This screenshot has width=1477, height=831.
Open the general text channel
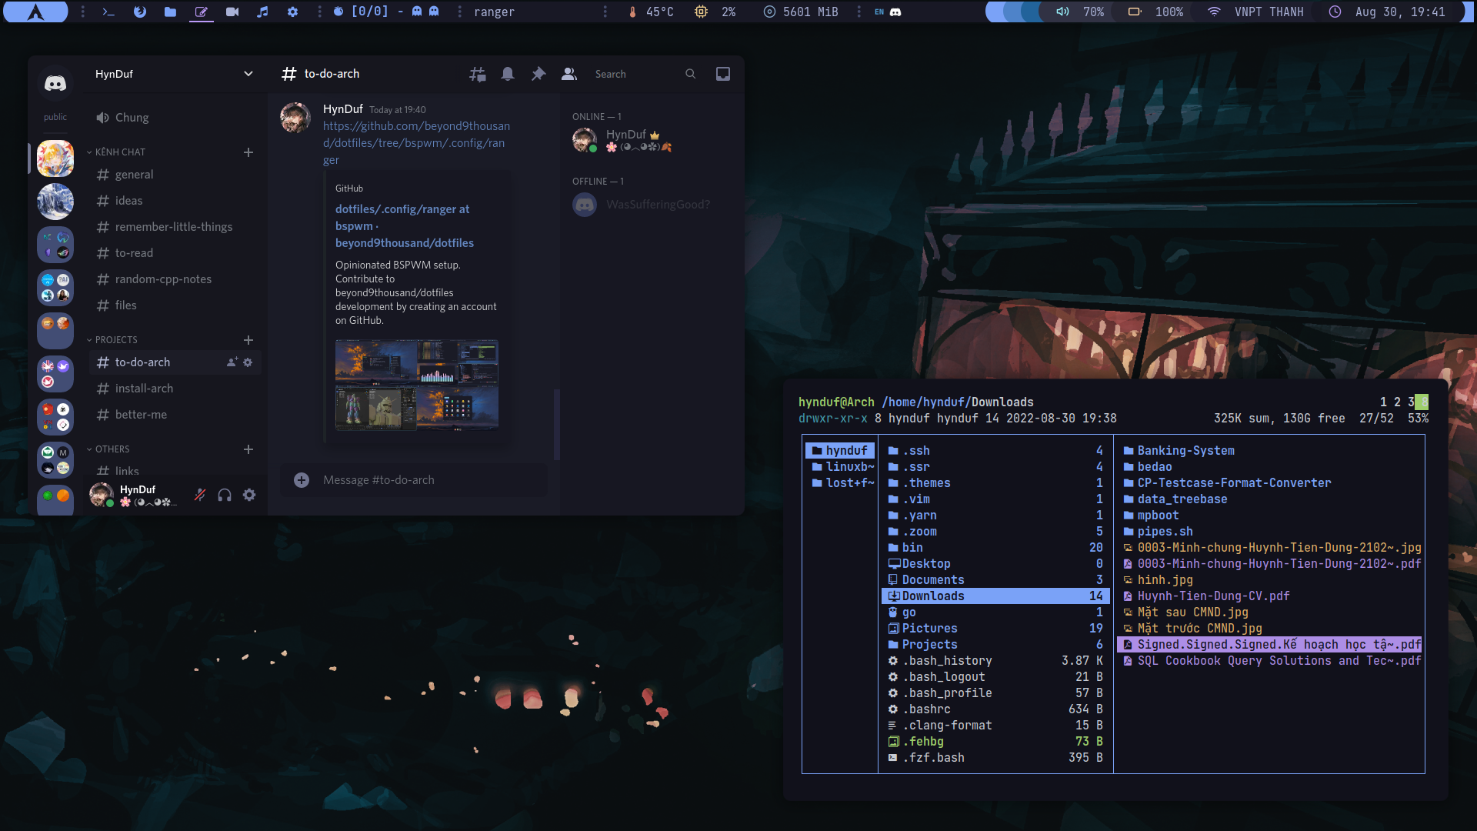point(134,175)
